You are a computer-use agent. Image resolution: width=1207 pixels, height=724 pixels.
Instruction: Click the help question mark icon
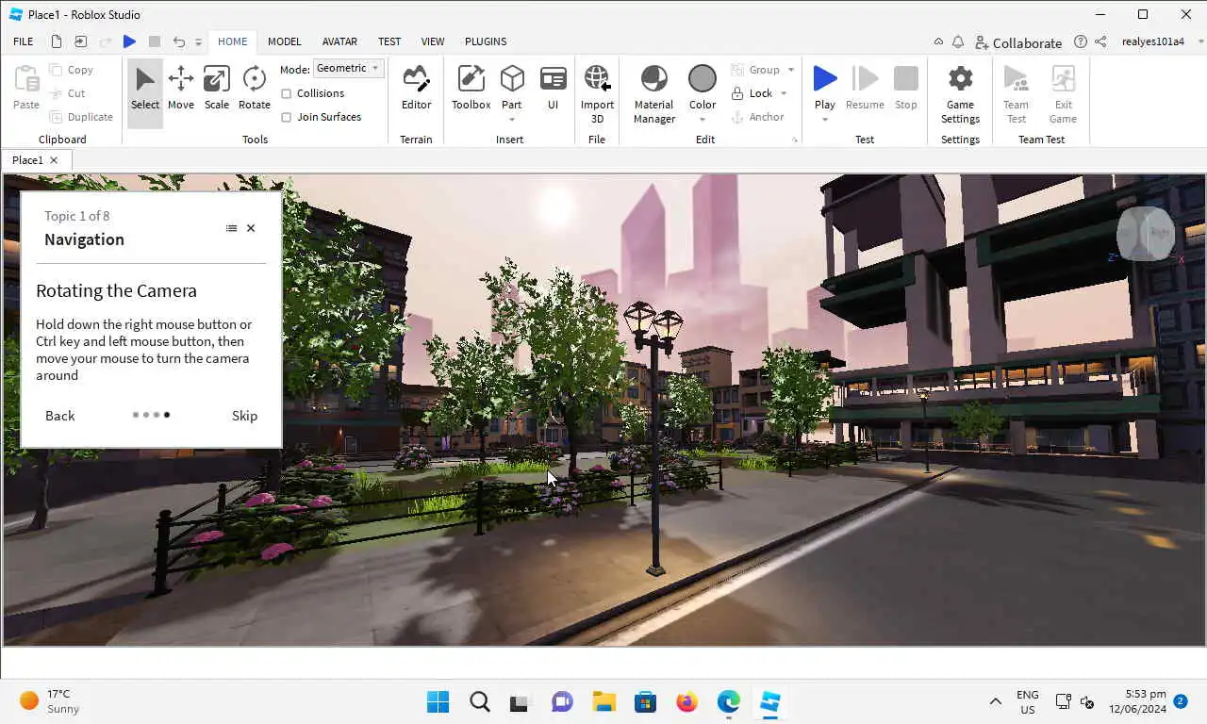[x=1081, y=42]
